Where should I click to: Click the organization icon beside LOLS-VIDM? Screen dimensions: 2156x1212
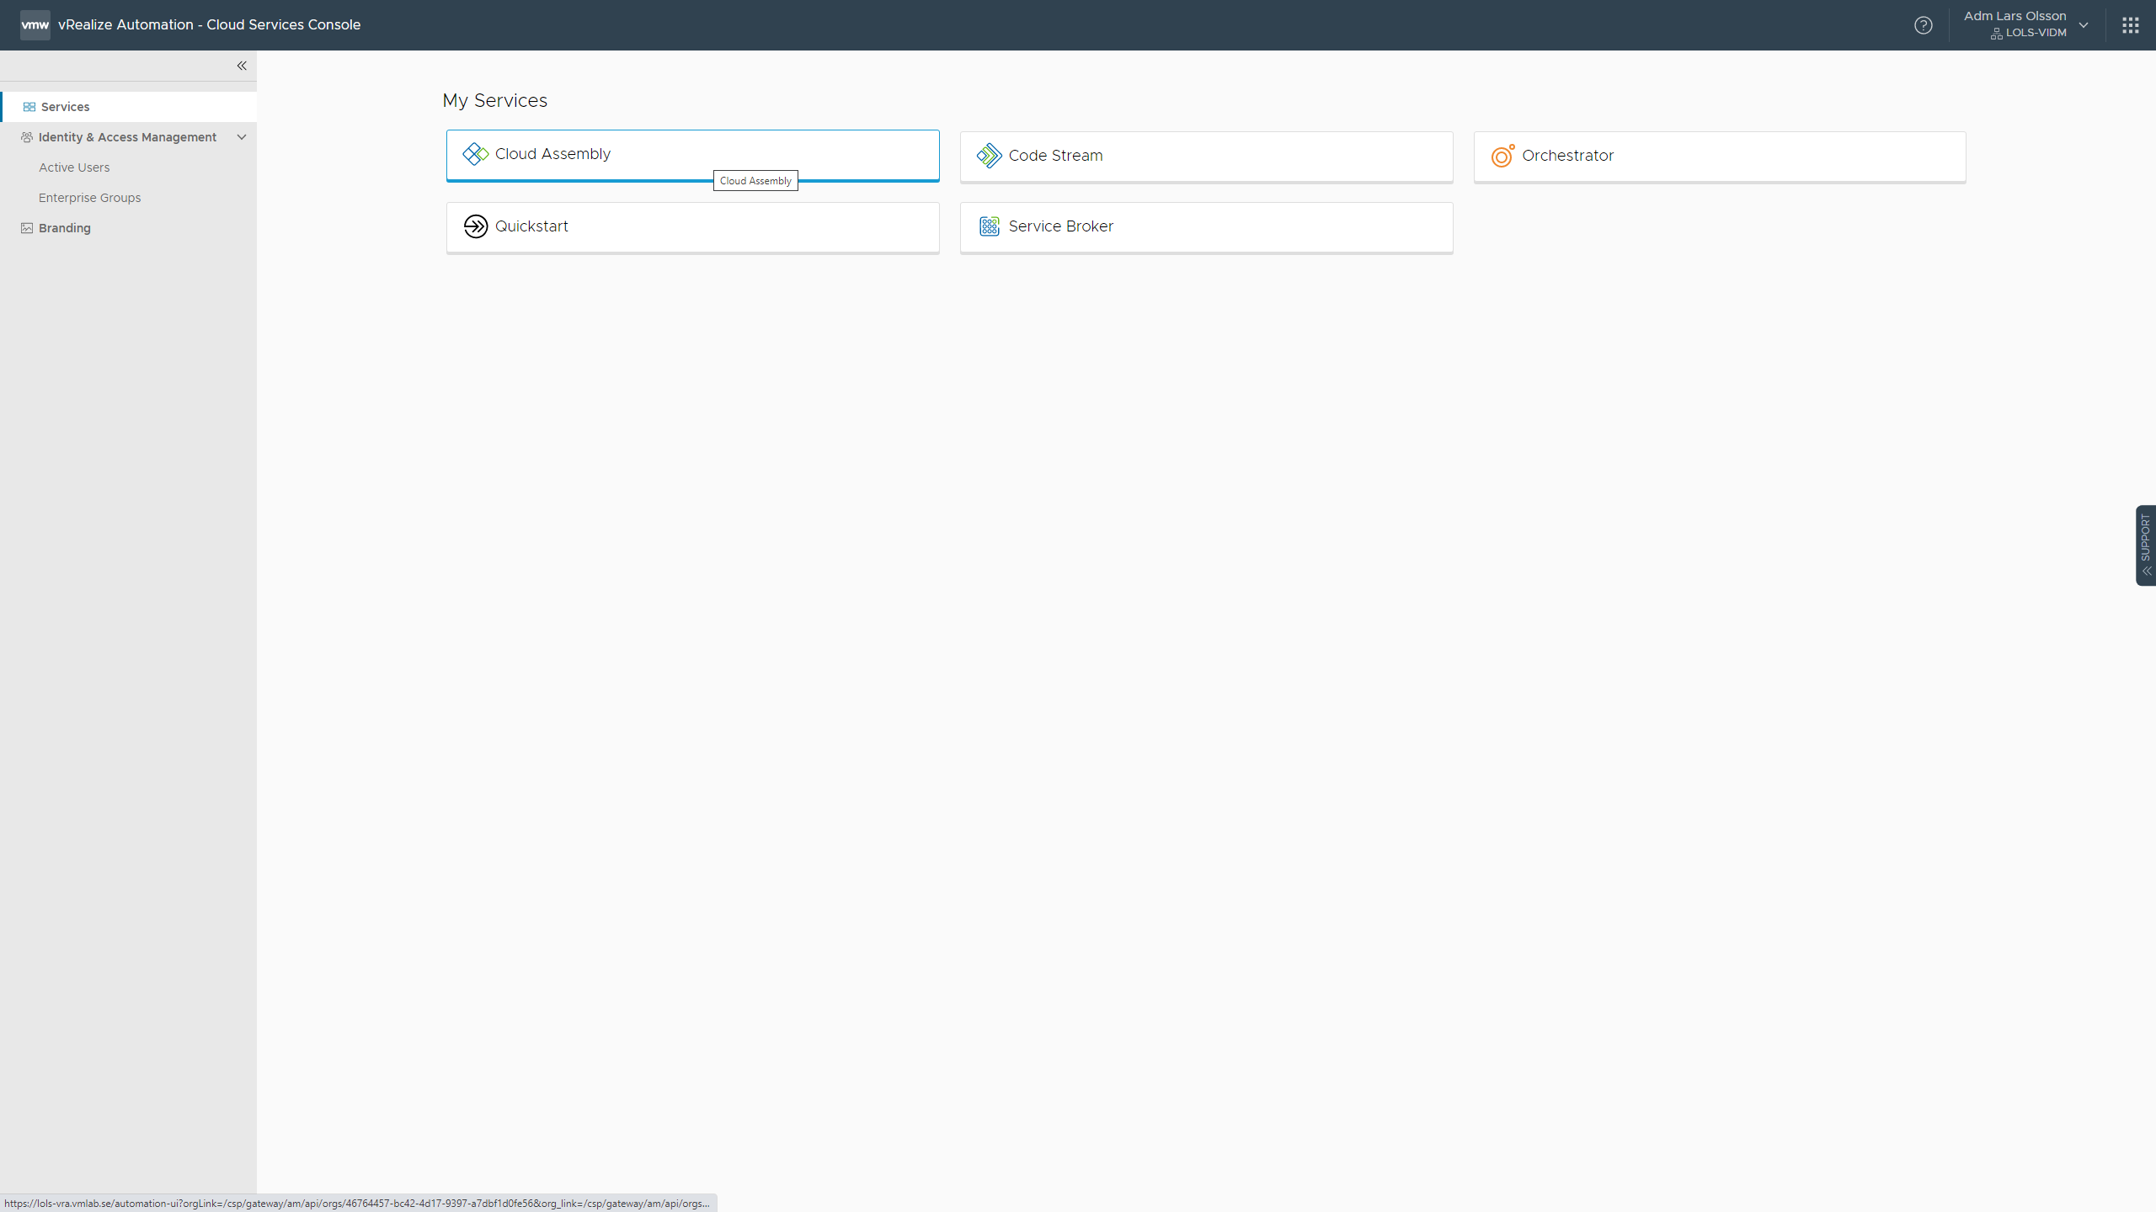pyautogui.click(x=1997, y=34)
